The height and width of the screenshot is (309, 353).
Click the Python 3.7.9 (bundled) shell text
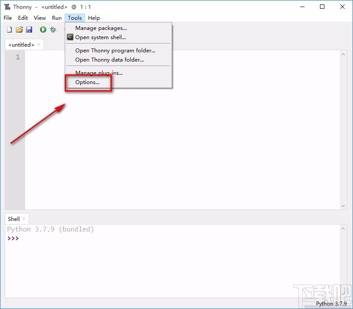(x=50, y=229)
